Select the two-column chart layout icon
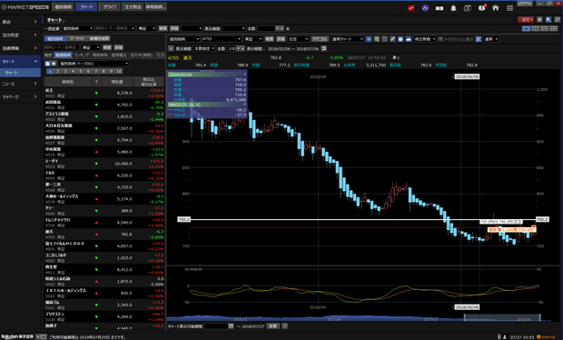The height and width of the screenshot is (340, 563). [x=536, y=28]
